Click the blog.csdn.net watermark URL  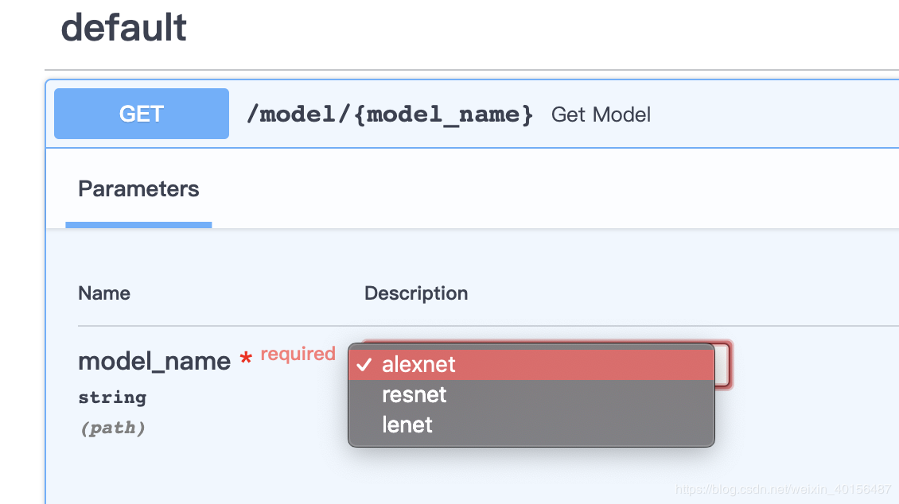pyautogui.click(x=783, y=490)
